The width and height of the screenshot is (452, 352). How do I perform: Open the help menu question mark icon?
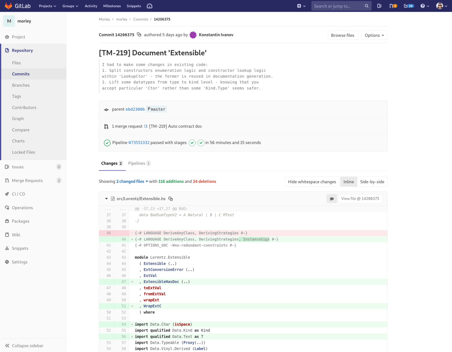(423, 6)
